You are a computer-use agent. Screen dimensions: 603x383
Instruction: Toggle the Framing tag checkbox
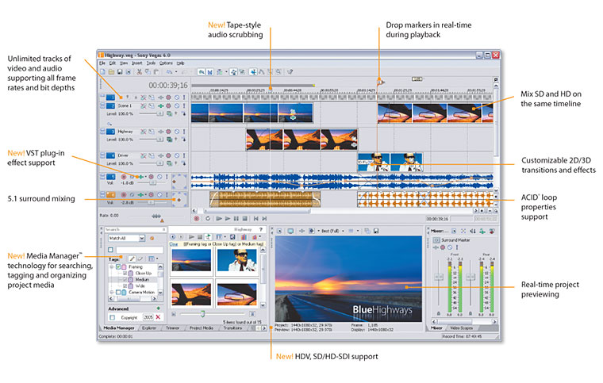coord(118,266)
